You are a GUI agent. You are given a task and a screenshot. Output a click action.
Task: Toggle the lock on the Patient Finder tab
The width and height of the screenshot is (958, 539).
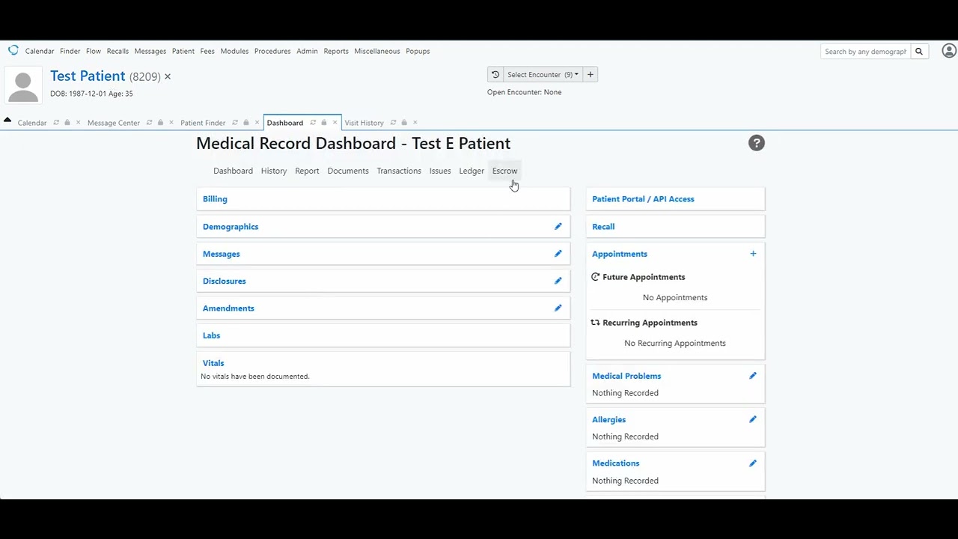pos(245,123)
